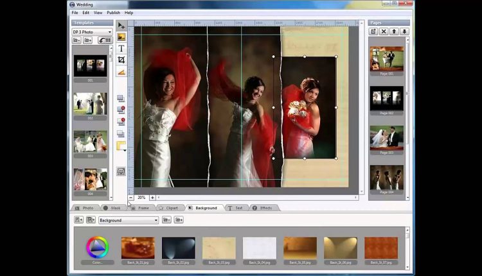
Task: Select the pointer selection tool
Action: click(x=121, y=25)
